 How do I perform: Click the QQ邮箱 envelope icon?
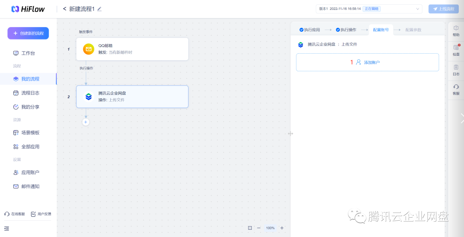(89, 49)
